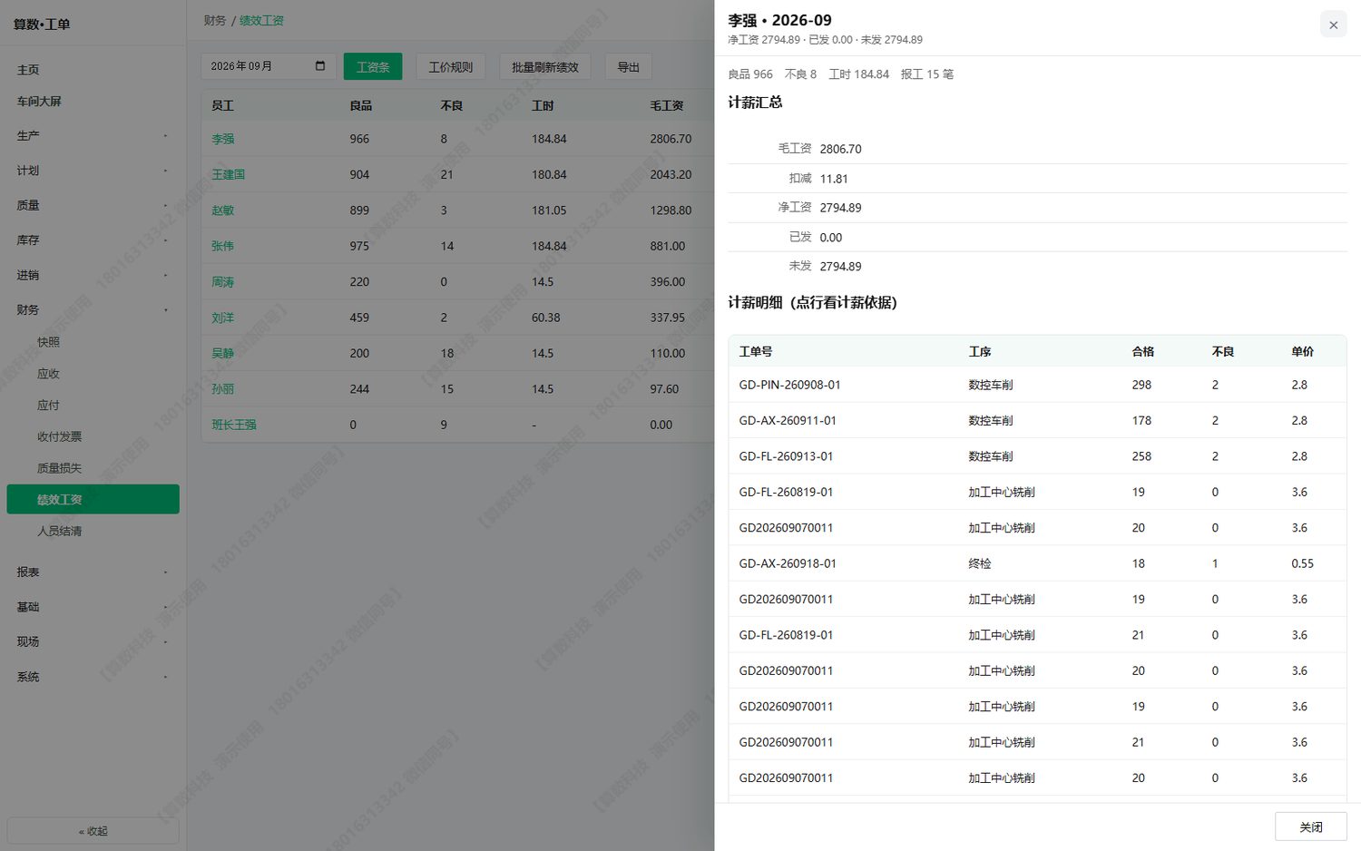
Task: Open the calendar picker icon in month field
Action: (x=320, y=66)
